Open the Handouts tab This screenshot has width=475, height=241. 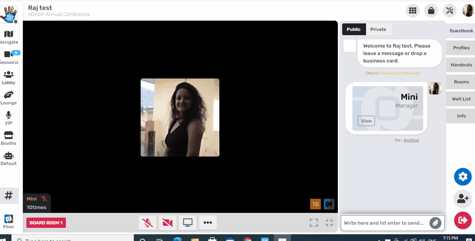(x=461, y=65)
